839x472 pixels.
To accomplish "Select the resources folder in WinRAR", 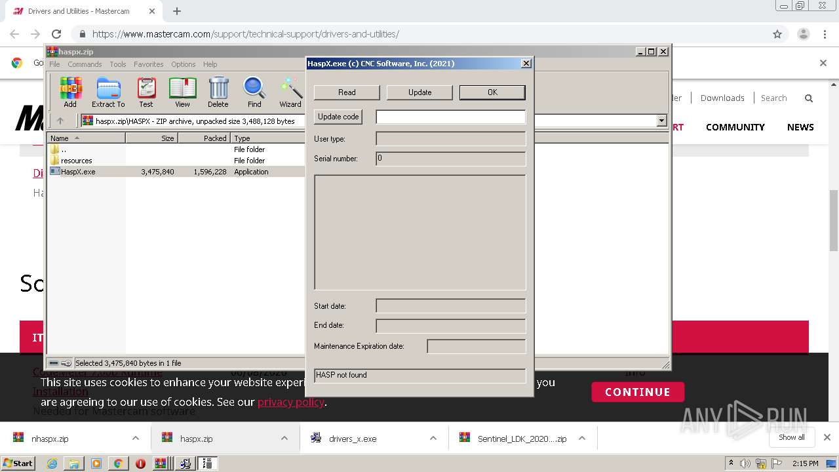I will click(x=177, y=161).
